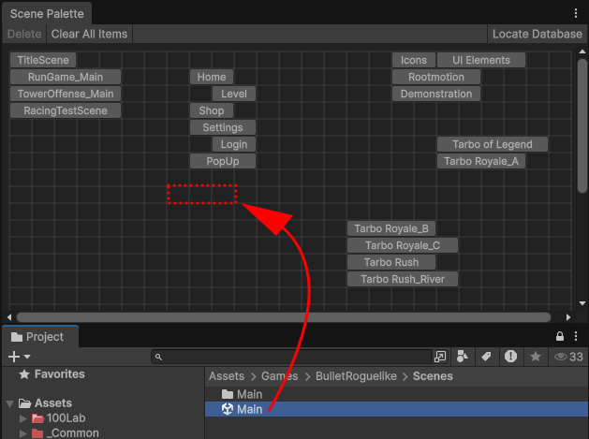The width and height of the screenshot is (589, 439).
Task: Open Project panel kebab options menu
Action: pos(576,336)
